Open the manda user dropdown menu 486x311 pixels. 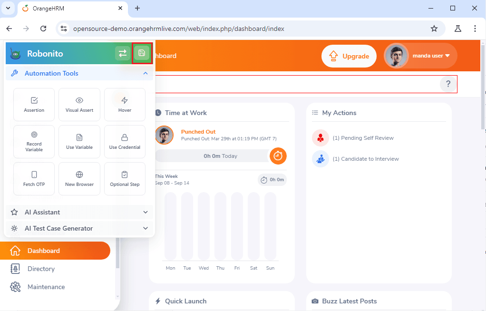(x=420, y=56)
